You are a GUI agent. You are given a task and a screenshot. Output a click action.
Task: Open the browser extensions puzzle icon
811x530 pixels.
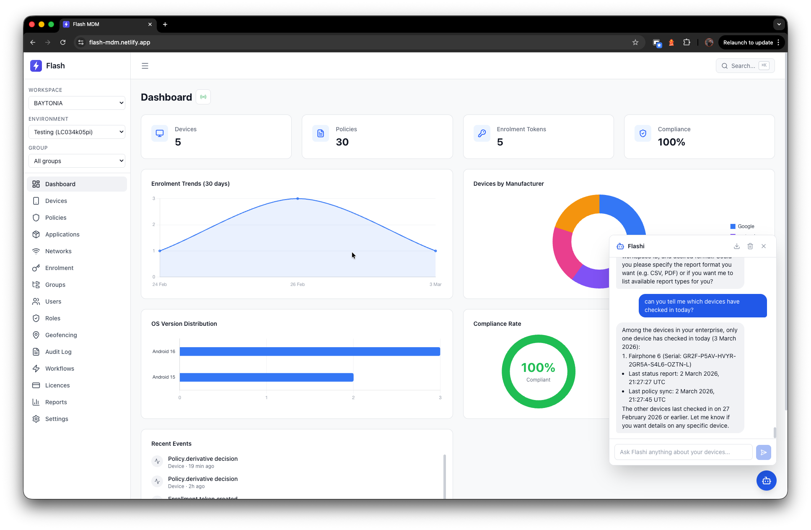click(x=687, y=42)
